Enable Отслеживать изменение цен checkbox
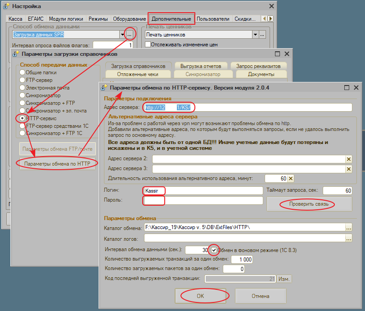The width and height of the screenshot is (365, 311). coord(147,45)
